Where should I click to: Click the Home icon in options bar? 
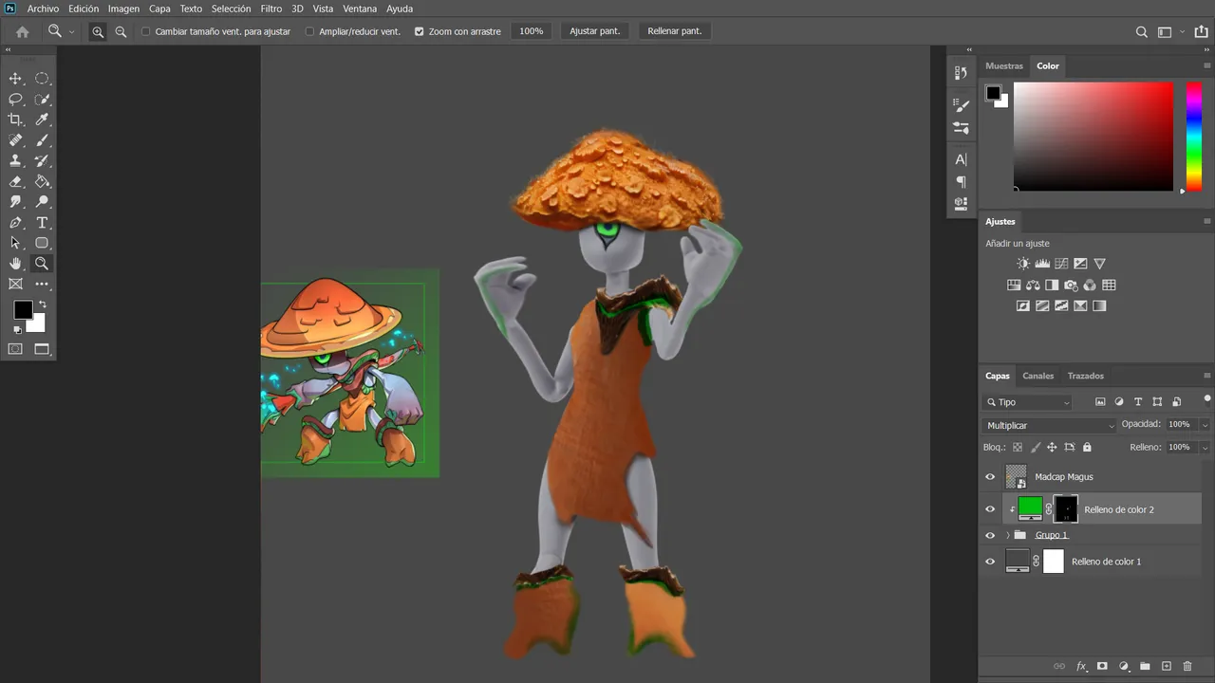coord(23,31)
